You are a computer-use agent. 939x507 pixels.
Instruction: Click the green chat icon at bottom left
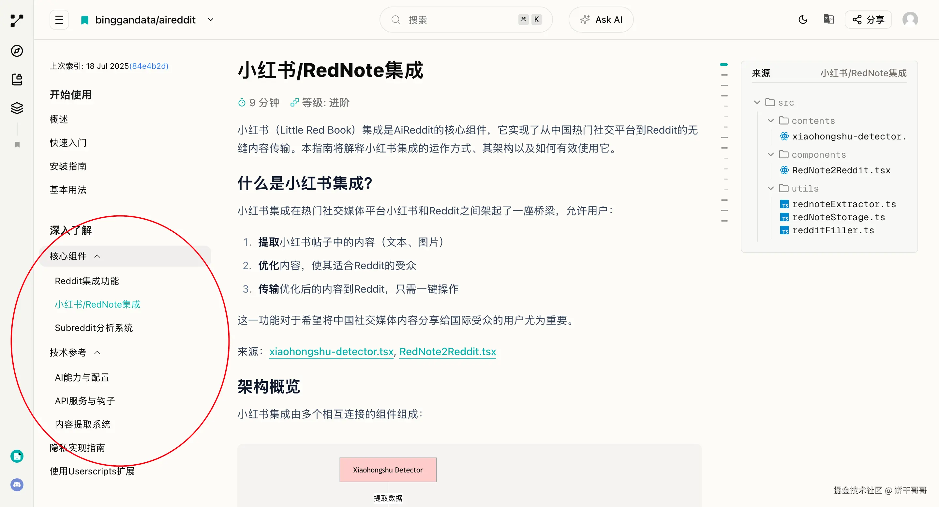(17, 456)
